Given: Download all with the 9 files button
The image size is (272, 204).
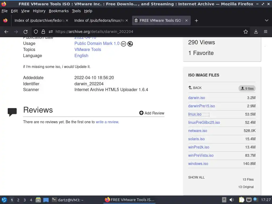Looking at the screenshot, I should coord(247,88).
